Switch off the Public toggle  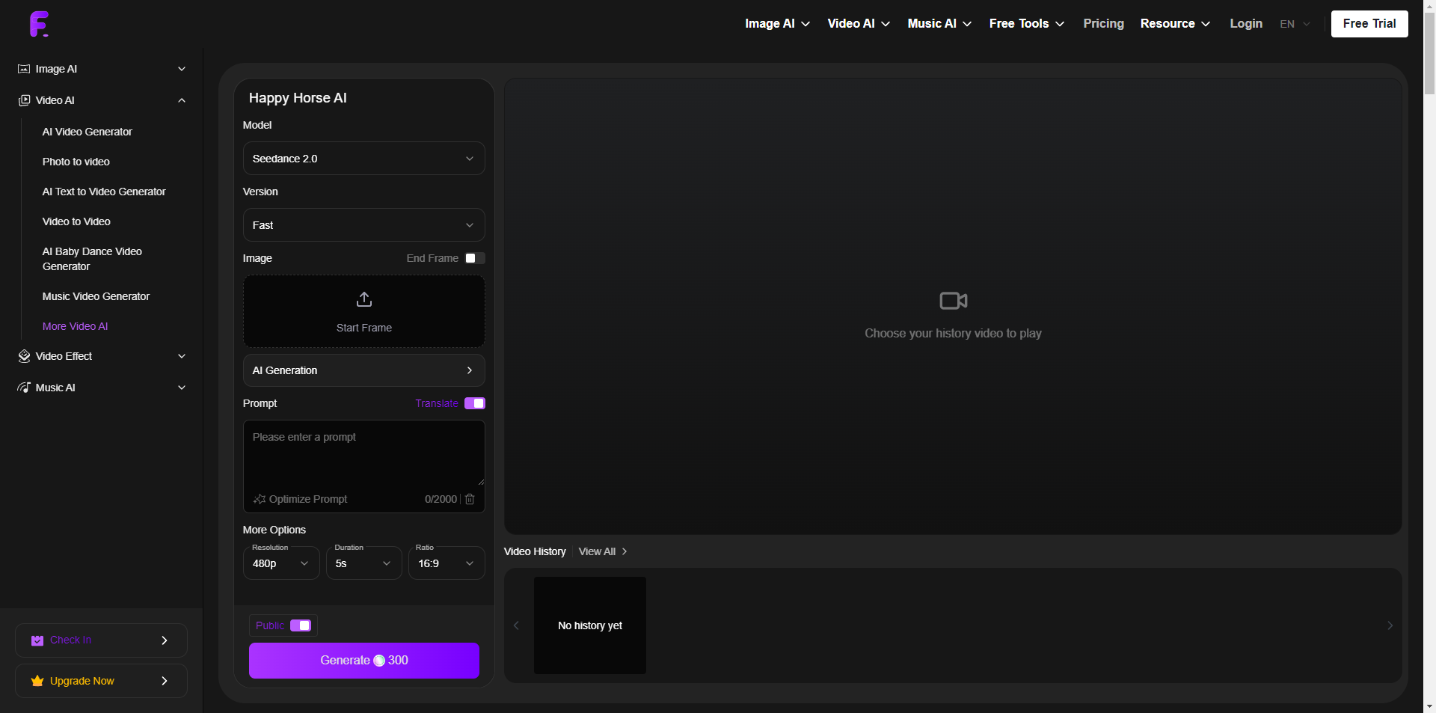pos(301,625)
